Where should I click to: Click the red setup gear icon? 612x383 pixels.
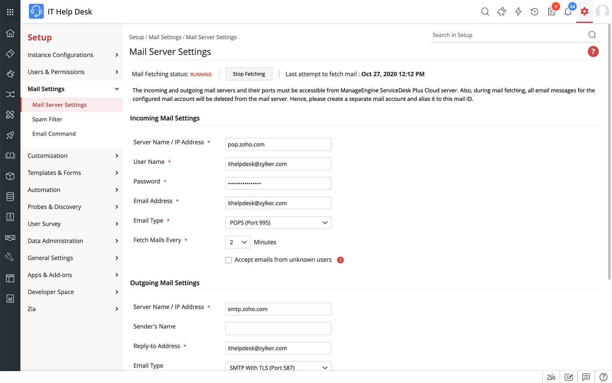click(584, 12)
